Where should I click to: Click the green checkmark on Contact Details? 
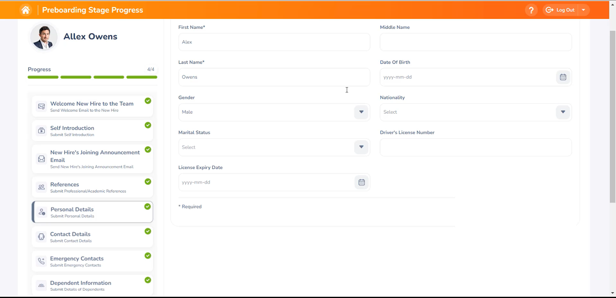[148, 231]
